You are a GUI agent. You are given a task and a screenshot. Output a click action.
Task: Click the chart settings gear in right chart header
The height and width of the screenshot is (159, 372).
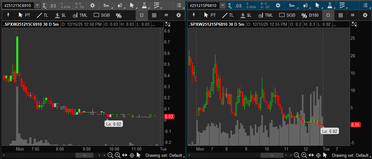pyautogui.click(x=278, y=5)
